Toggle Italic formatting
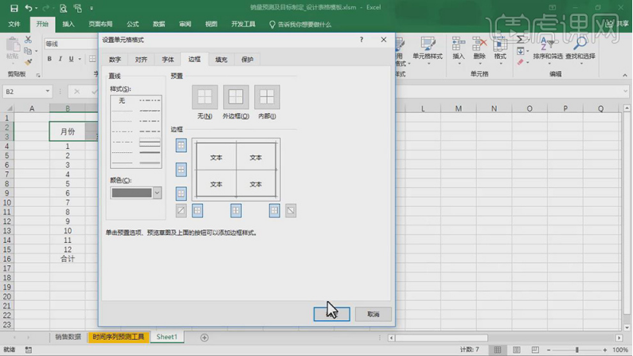 (x=61, y=59)
